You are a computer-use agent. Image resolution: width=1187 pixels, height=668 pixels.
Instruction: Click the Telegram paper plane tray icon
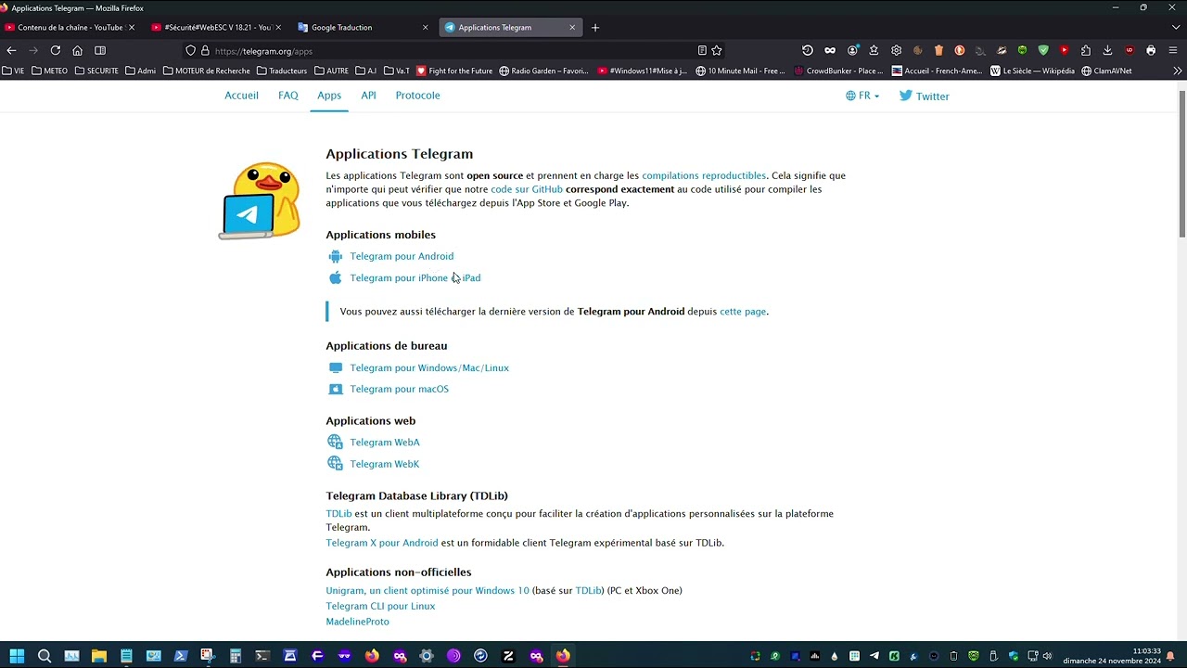[874, 656]
